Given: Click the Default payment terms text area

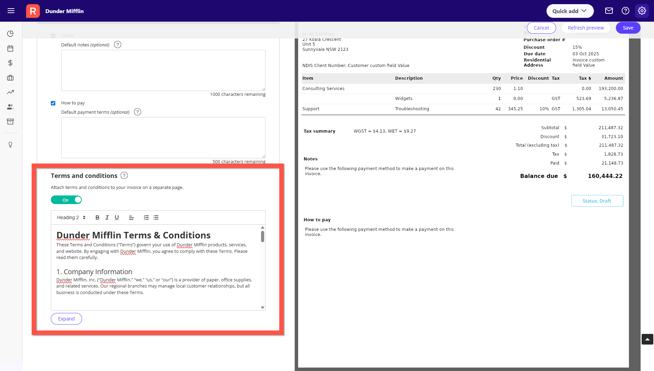Looking at the screenshot, I should pyautogui.click(x=163, y=138).
